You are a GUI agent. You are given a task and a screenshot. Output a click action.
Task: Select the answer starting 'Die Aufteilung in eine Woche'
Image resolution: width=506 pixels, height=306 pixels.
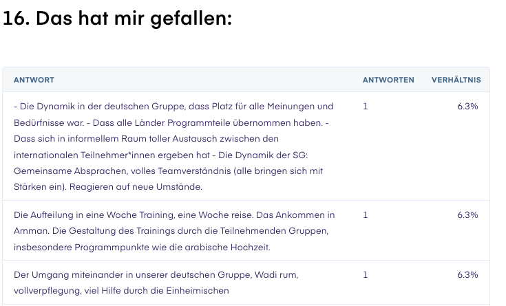click(174, 231)
